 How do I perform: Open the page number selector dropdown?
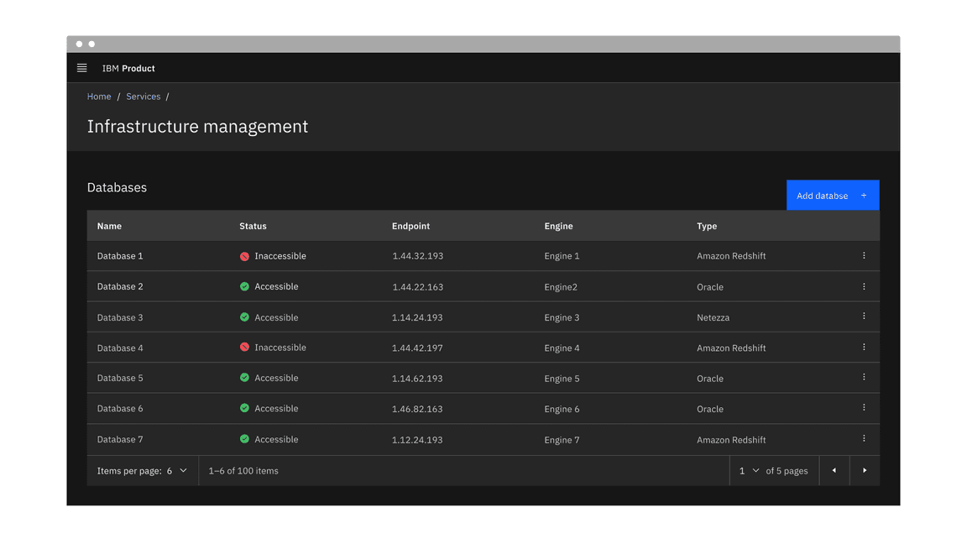click(x=749, y=471)
